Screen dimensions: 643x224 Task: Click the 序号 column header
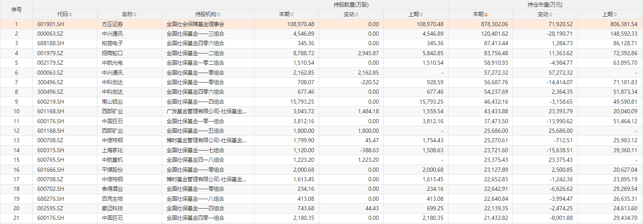(x=16, y=10)
